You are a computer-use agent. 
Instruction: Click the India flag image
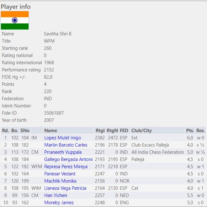(x=15, y=20)
